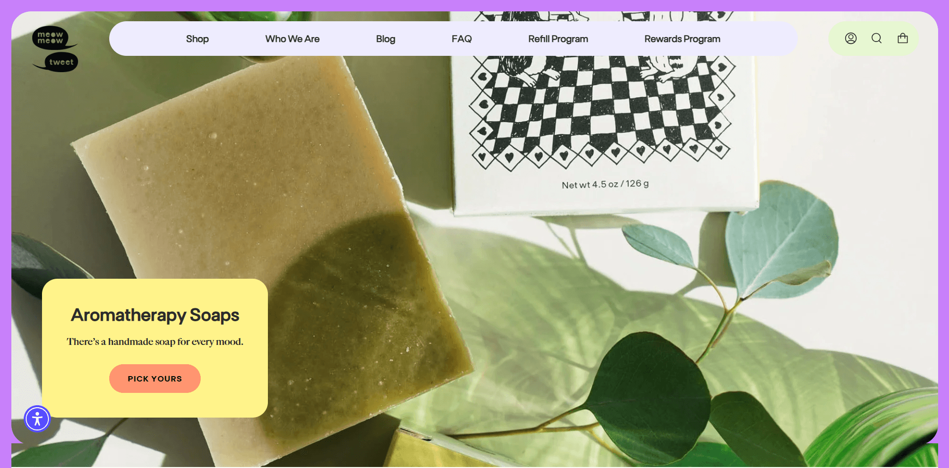
Task: Click the search magnifying glass icon
Action: pyautogui.click(x=876, y=39)
